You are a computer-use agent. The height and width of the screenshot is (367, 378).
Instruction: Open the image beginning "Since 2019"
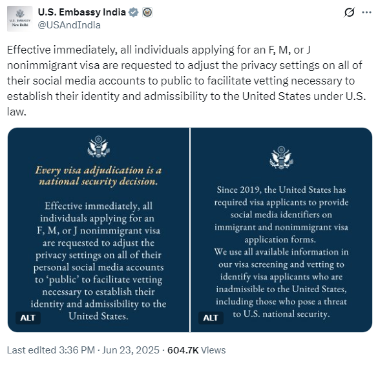point(281,230)
